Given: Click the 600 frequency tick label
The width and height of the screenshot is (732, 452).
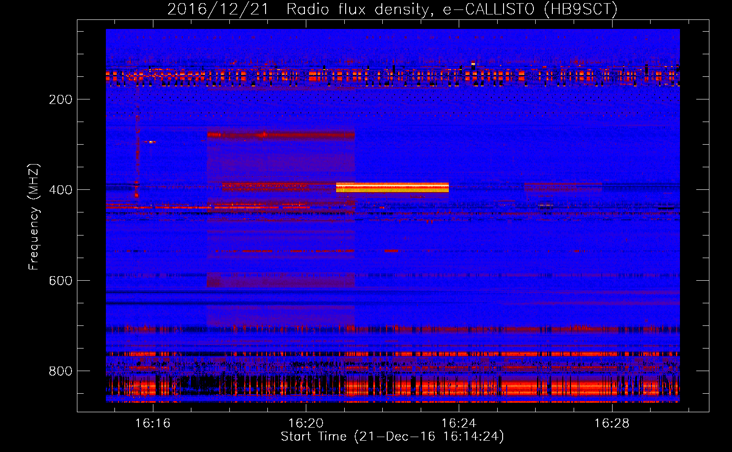Looking at the screenshot, I should point(61,281).
